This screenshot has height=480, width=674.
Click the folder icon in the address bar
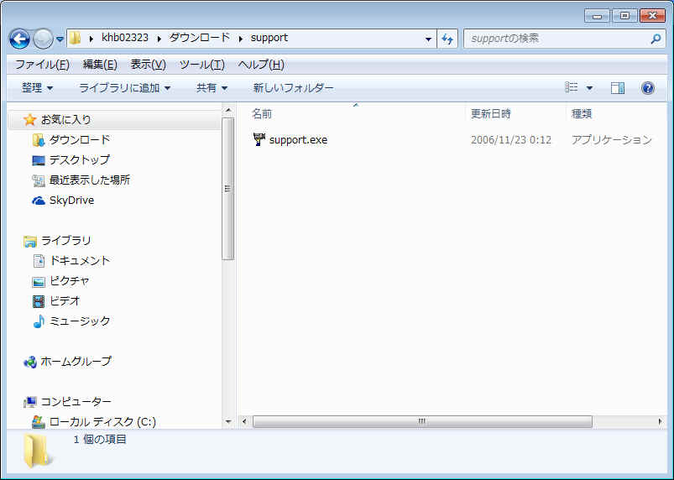(x=76, y=38)
